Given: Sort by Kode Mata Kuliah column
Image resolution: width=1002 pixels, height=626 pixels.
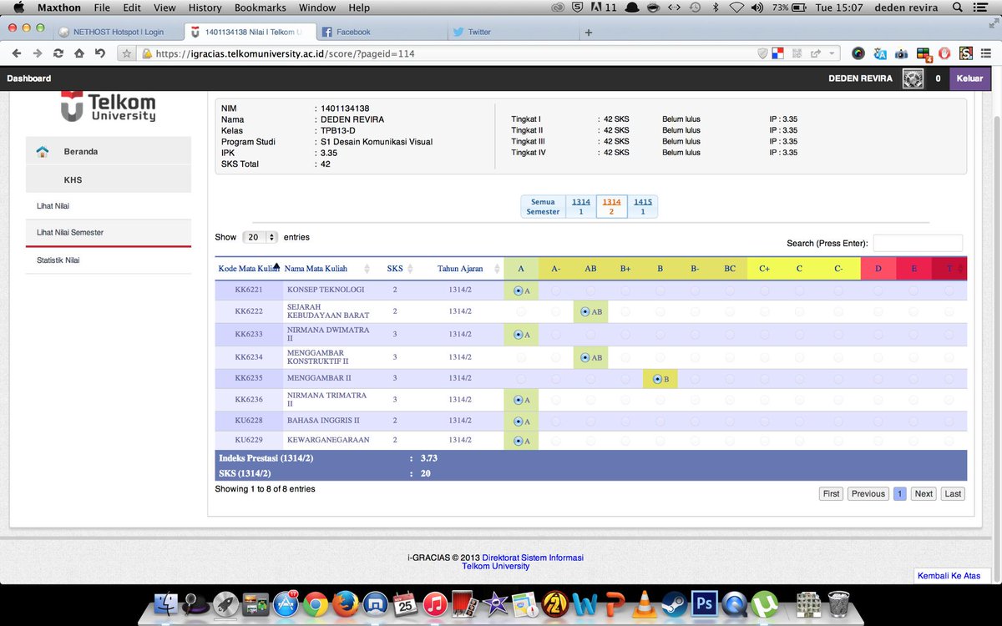Looking at the screenshot, I should pos(248,269).
